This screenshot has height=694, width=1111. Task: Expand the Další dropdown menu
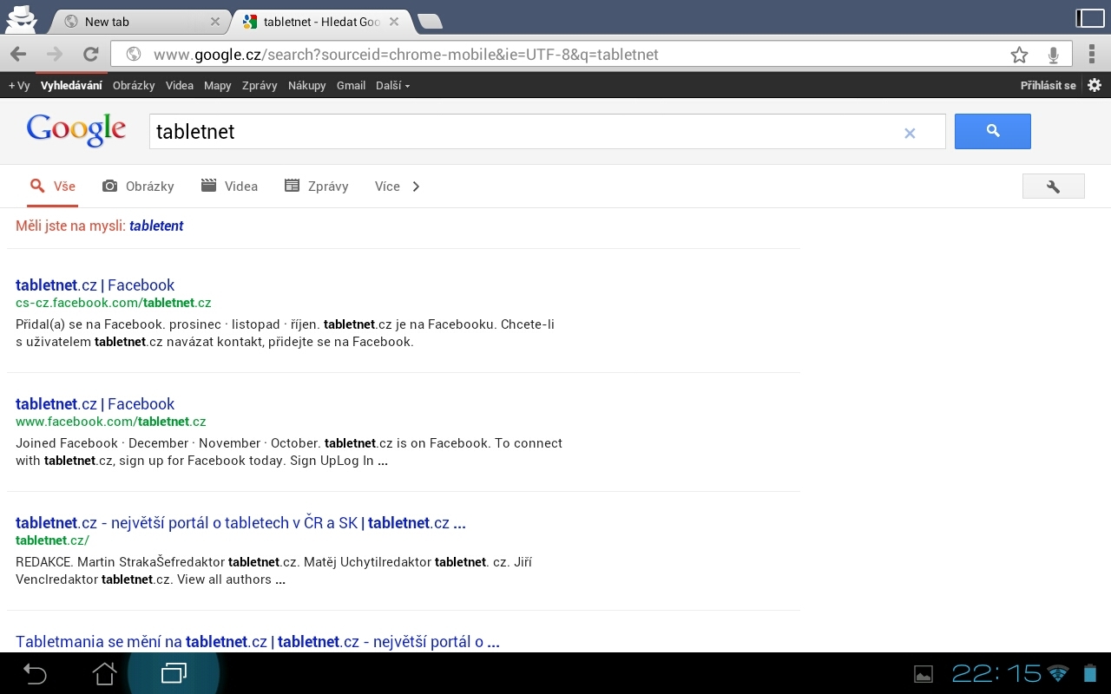pos(392,85)
